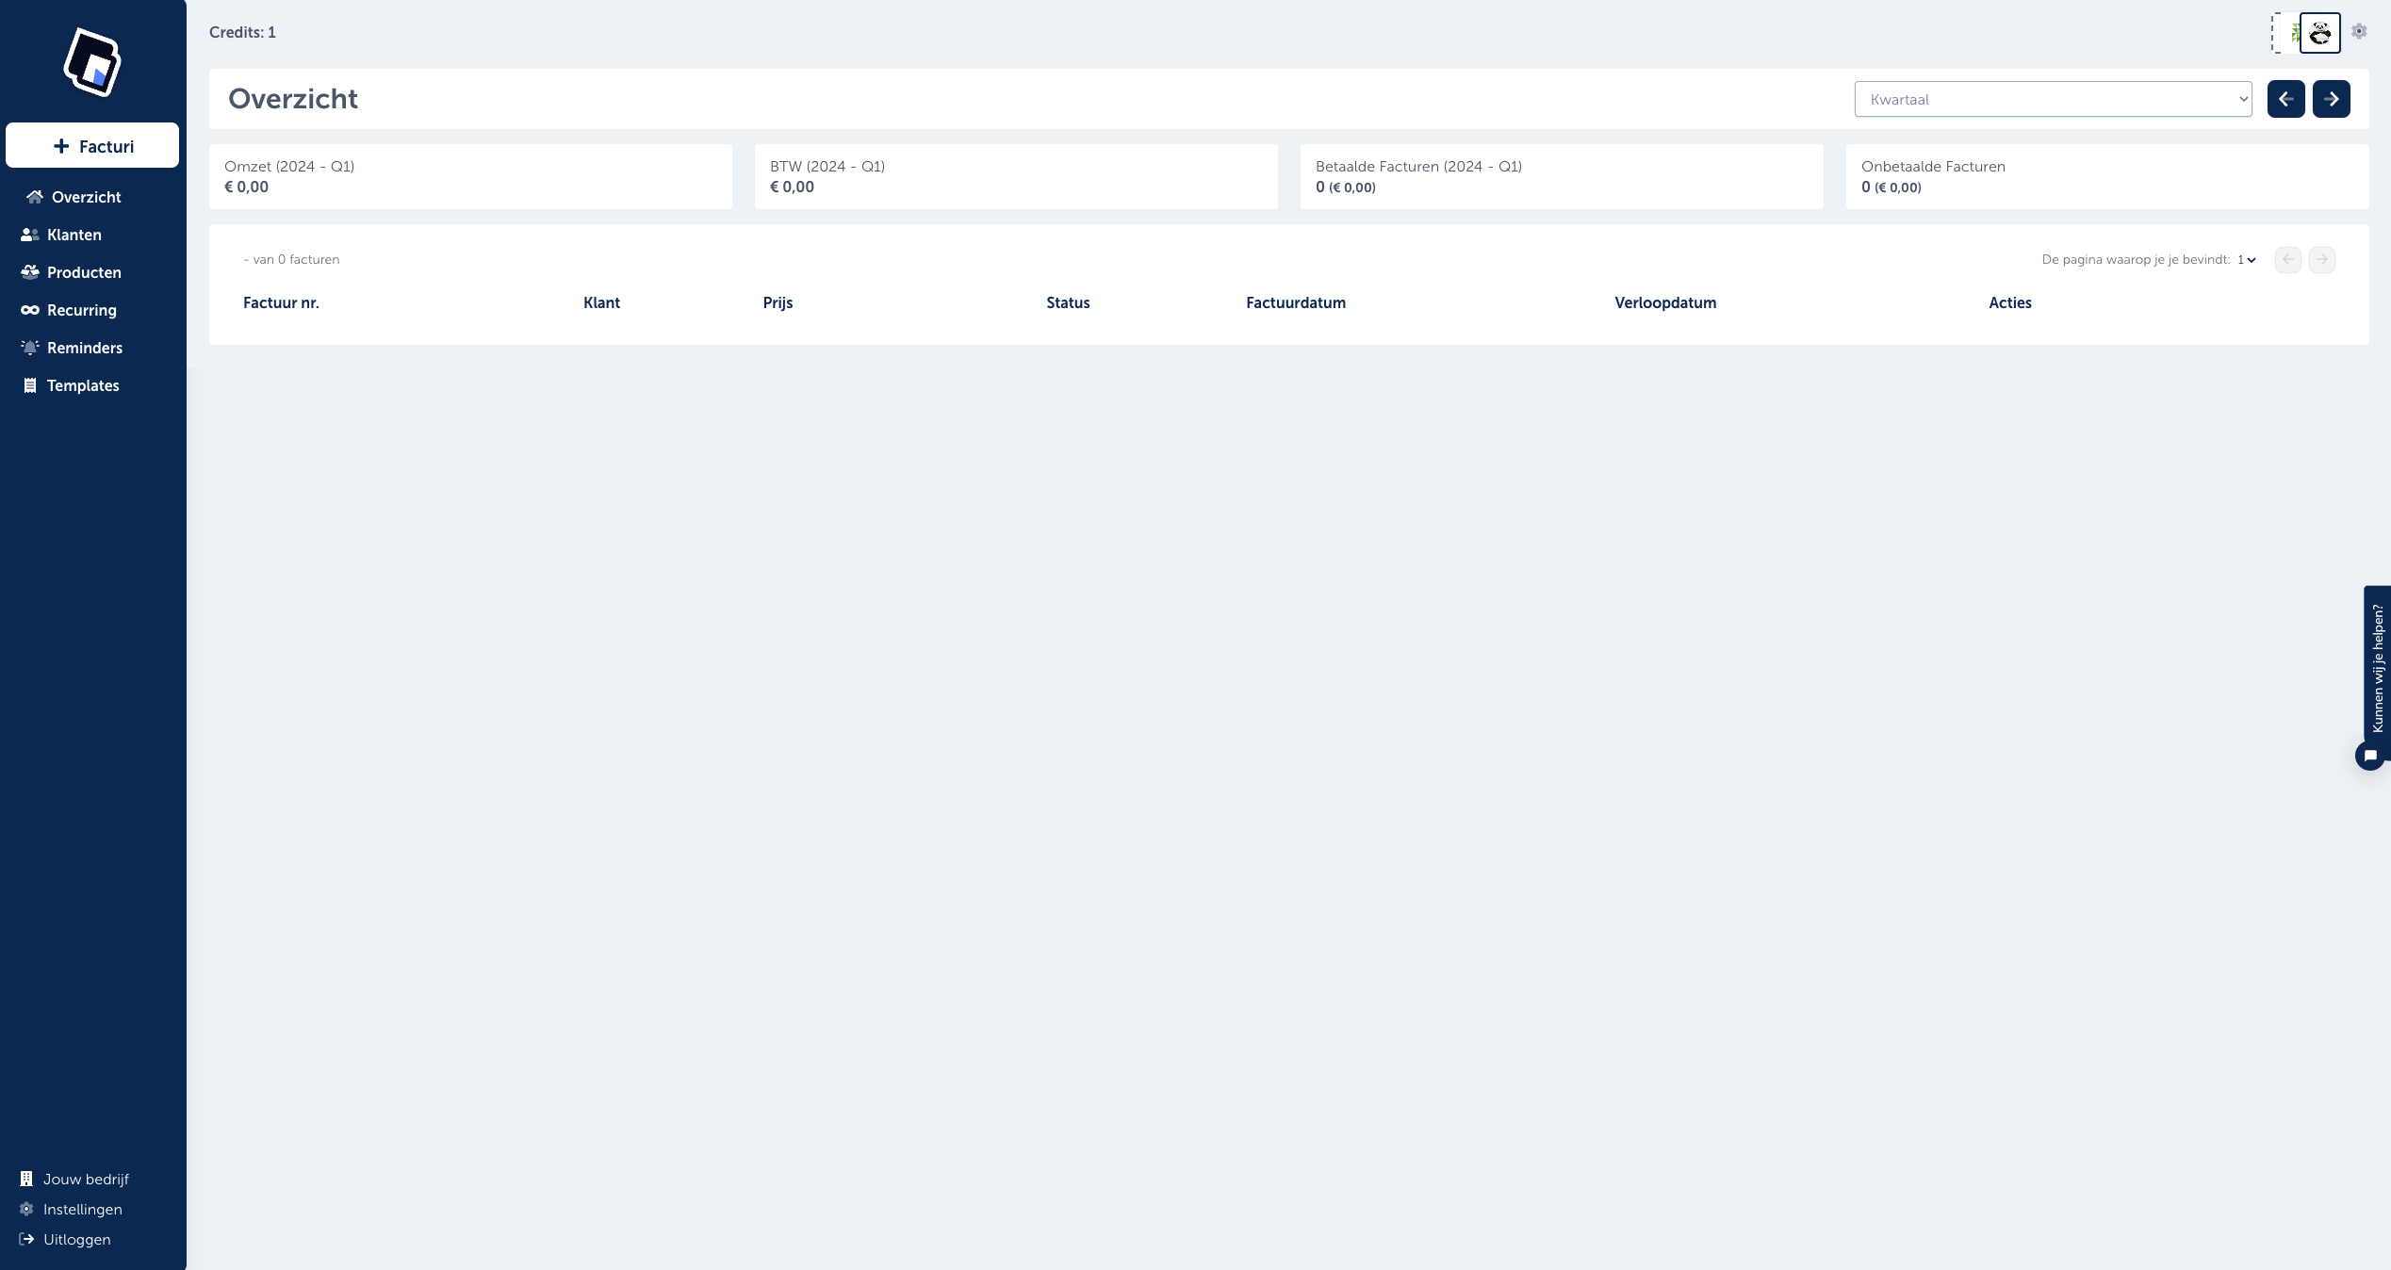Open the chat bubble help icon

(2369, 756)
